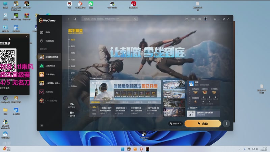Open the messages icon in WeGame top bar
The image size is (270, 152).
point(193,19)
